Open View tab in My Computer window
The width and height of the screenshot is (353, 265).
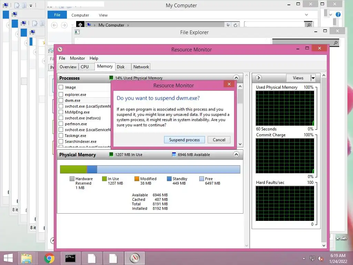pos(103,15)
